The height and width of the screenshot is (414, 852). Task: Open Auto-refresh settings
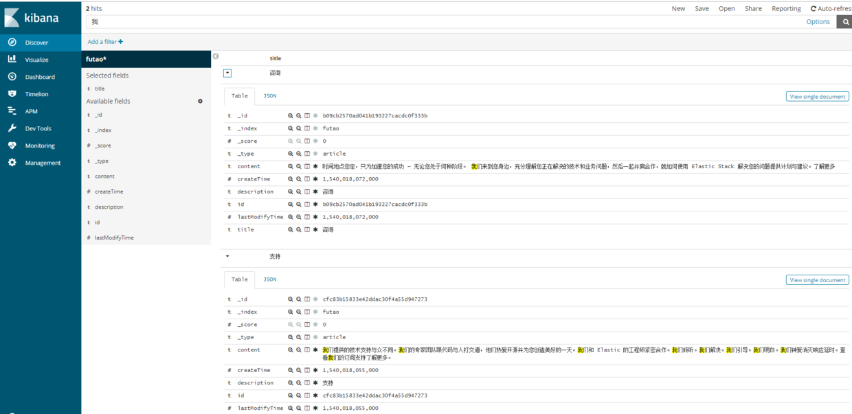(x=831, y=9)
